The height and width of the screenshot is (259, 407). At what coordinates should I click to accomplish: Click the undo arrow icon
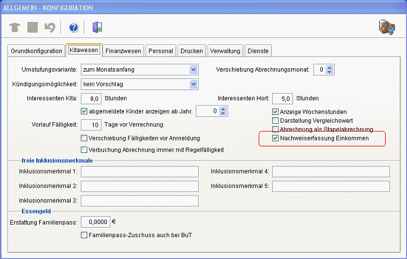click(x=50, y=27)
